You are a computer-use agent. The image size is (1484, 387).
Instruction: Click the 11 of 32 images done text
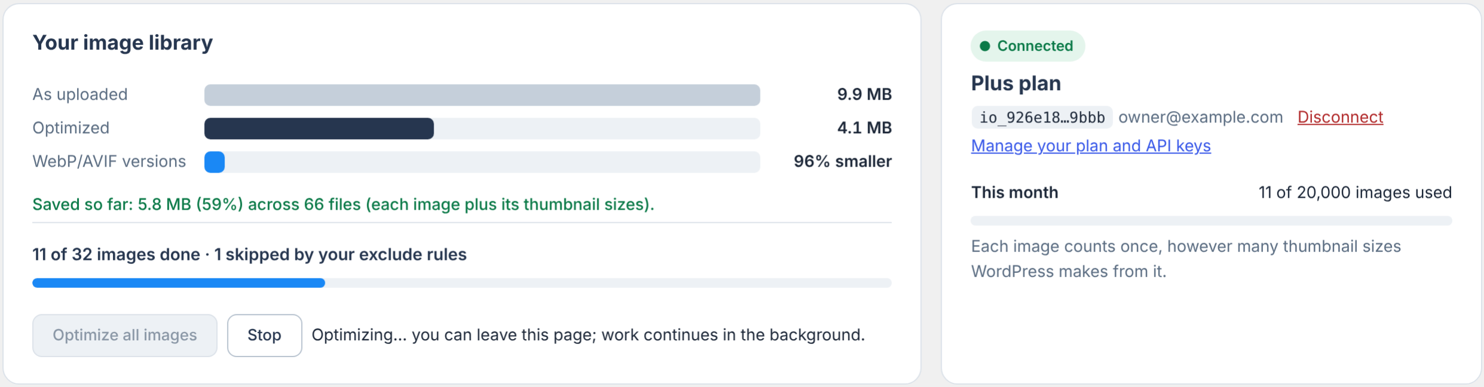pos(116,254)
